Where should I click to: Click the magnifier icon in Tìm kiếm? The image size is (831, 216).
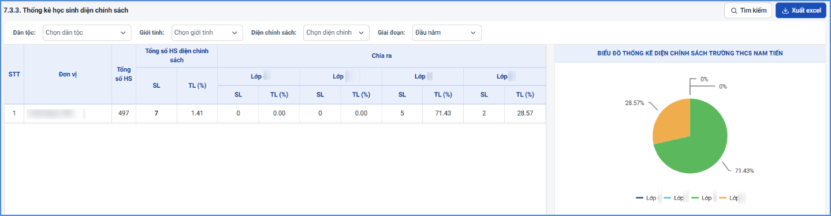click(x=734, y=10)
